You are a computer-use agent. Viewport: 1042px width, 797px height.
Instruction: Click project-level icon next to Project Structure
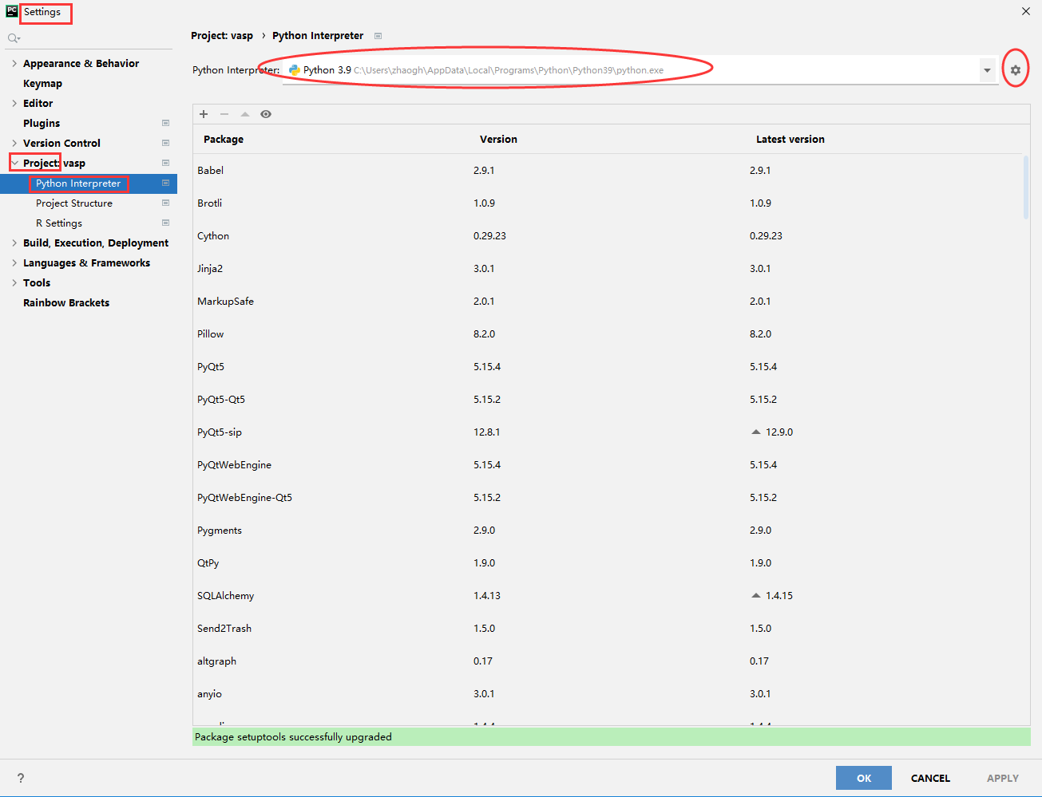click(165, 203)
